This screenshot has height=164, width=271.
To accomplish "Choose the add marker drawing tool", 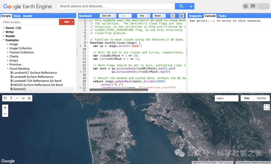I will (11, 98).
